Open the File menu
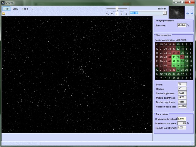 pyautogui.click(x=6, y=9)
